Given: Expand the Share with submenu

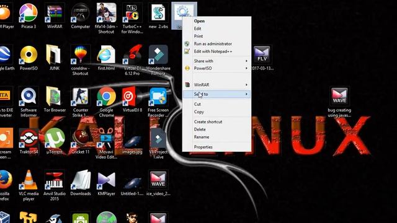Looking at the screenshot, I should (216, 61).
